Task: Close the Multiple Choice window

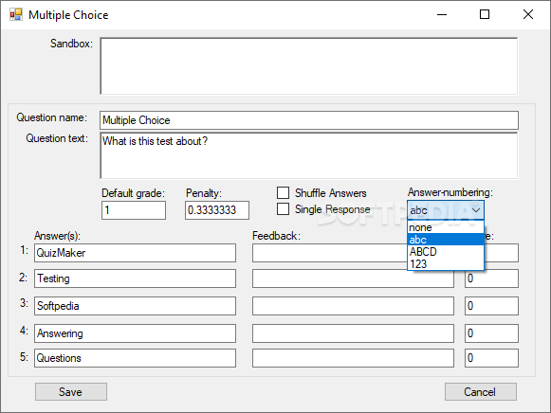Action: (x=528, y=15)
